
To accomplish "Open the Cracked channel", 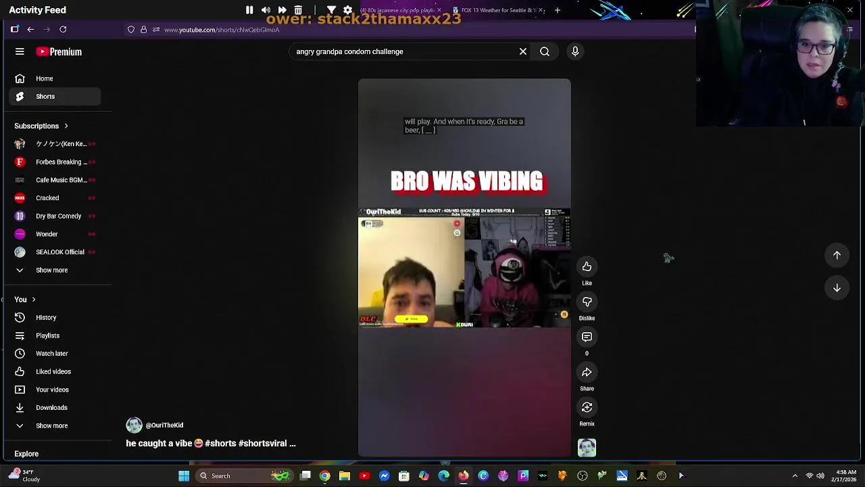I will tap(55, 198).
